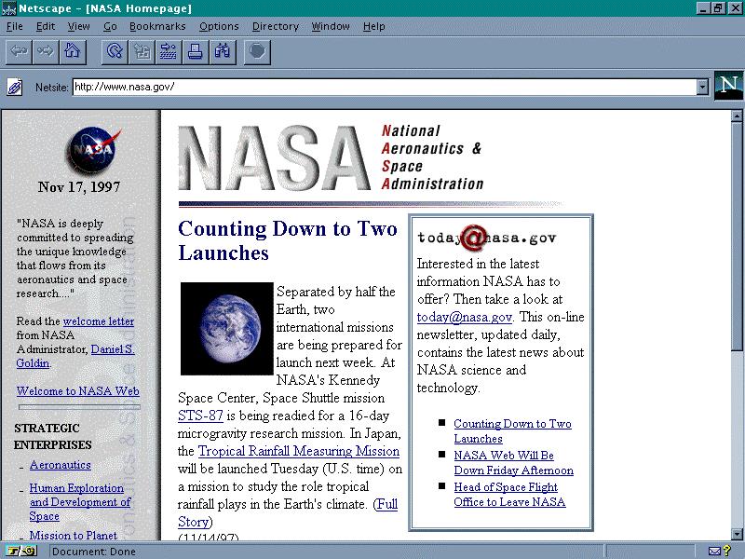The height and width of the screenshot is (559, 745).
Task: Click the Load Images toolbar button
Action: 142,51
